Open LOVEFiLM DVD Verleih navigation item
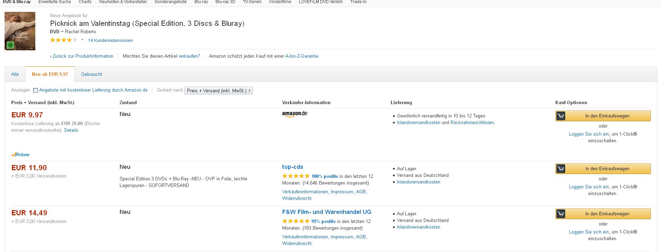This screenshot has width=661, height=252. pos(321,2)
